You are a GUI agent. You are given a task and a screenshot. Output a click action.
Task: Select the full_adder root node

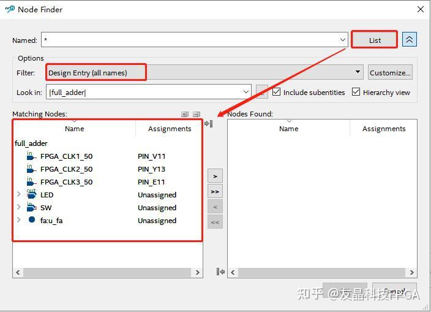(x=31, y=143)
